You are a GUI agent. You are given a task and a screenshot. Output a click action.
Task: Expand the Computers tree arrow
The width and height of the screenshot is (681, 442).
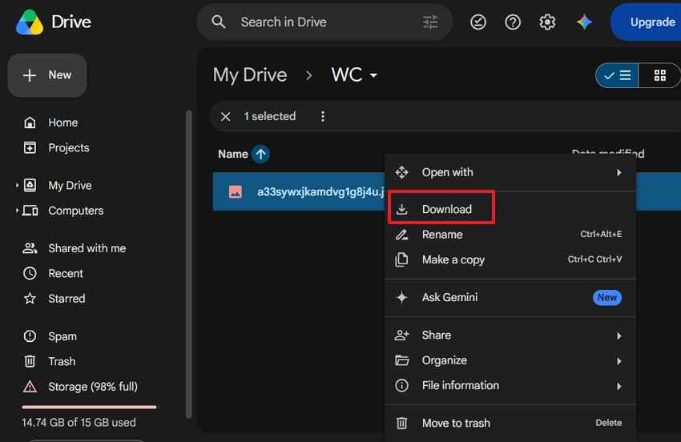pyautogui.click(x=17, y=211)
